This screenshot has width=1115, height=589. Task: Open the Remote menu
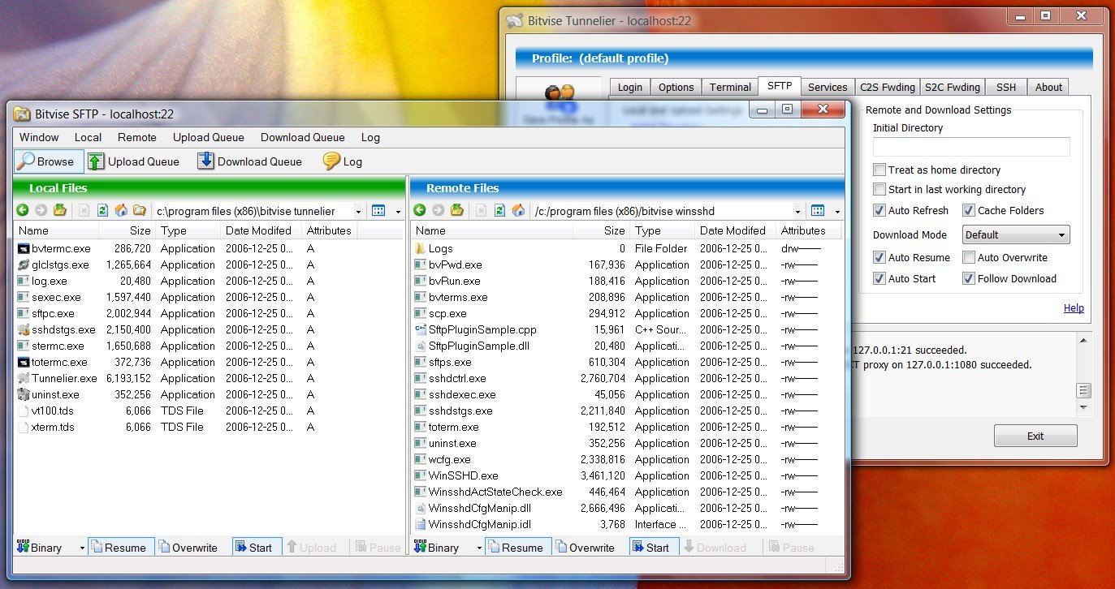(x=136, y=137)
